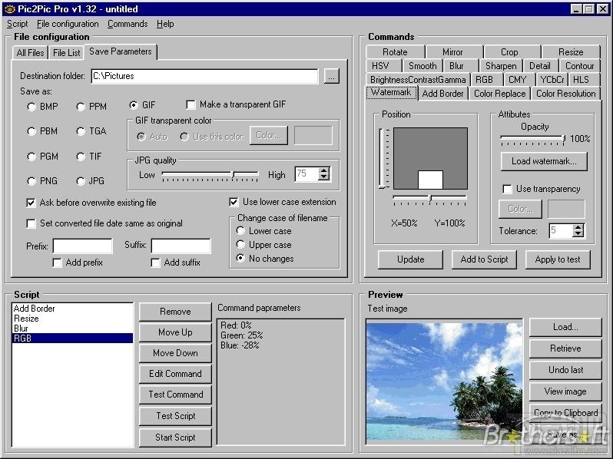Choose Upper case filename option
Screen dimensions: 613x459
point(264,245)
